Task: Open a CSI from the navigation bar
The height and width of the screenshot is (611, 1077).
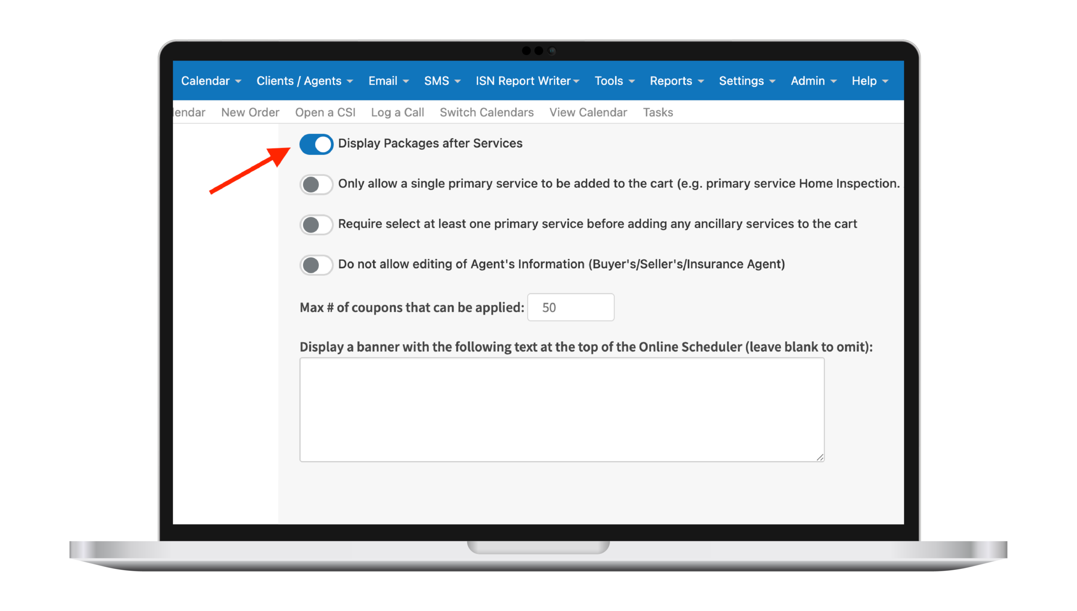Action: [x=325, y=112]
